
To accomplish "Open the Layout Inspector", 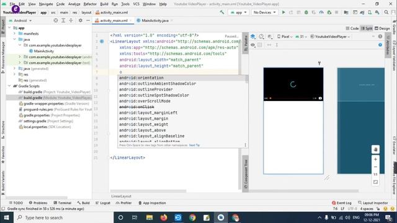I will pyautogui.click(x=373, y=203).
